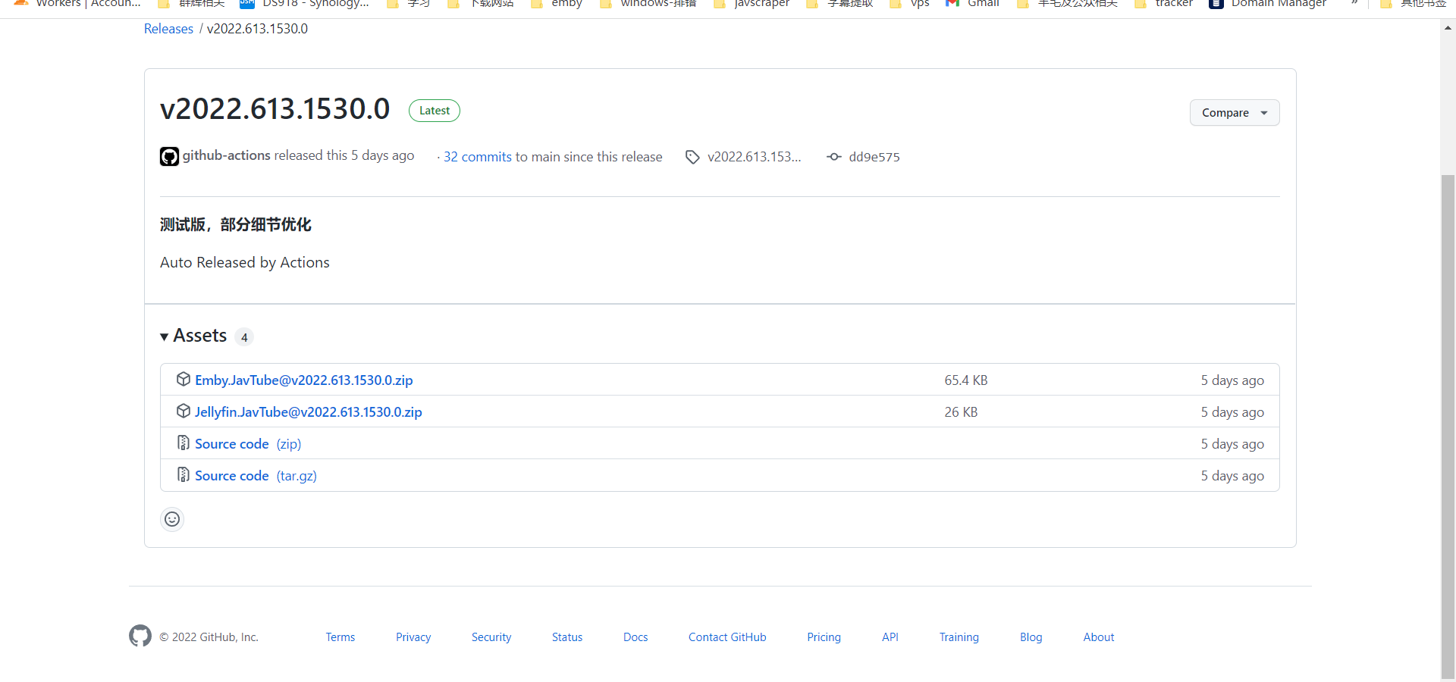Viewport: 1456px width, 682px height.
Task: Open the Workers | Account bookmark
Action: click(x=77, y=3)
